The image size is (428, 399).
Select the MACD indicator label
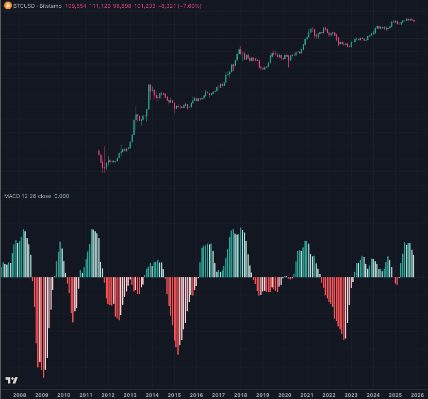(x=11, y=196)
